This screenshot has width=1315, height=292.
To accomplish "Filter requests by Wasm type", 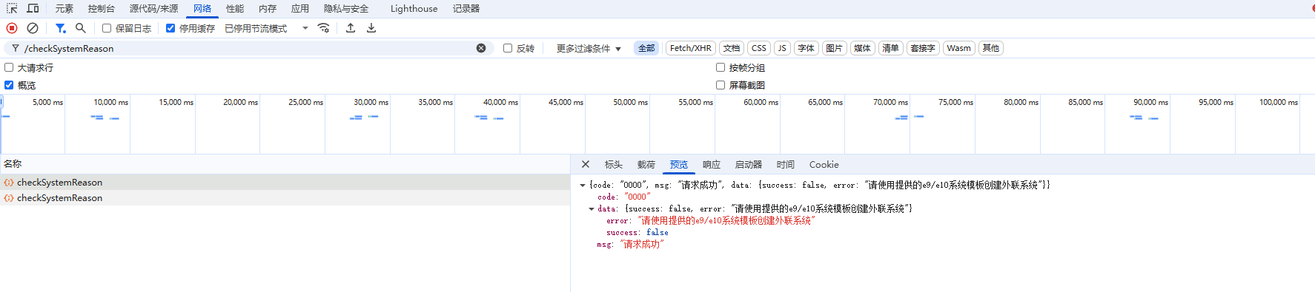I will point(958,48).
